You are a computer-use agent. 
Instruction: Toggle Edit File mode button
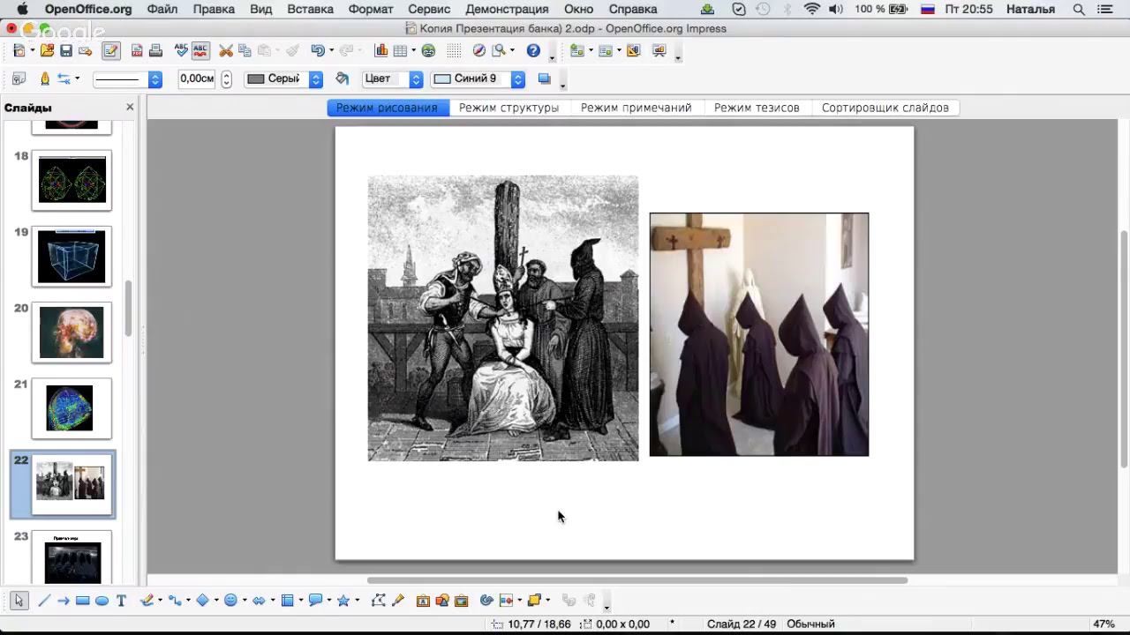[110, 51]
